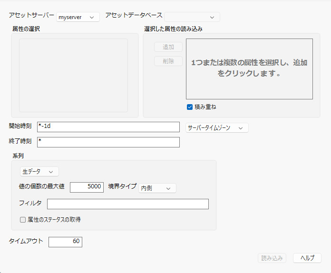Open the アセットサーバー myserver dropdown
This screenshot has height=273, width=331.
click(x=78, y=17)
